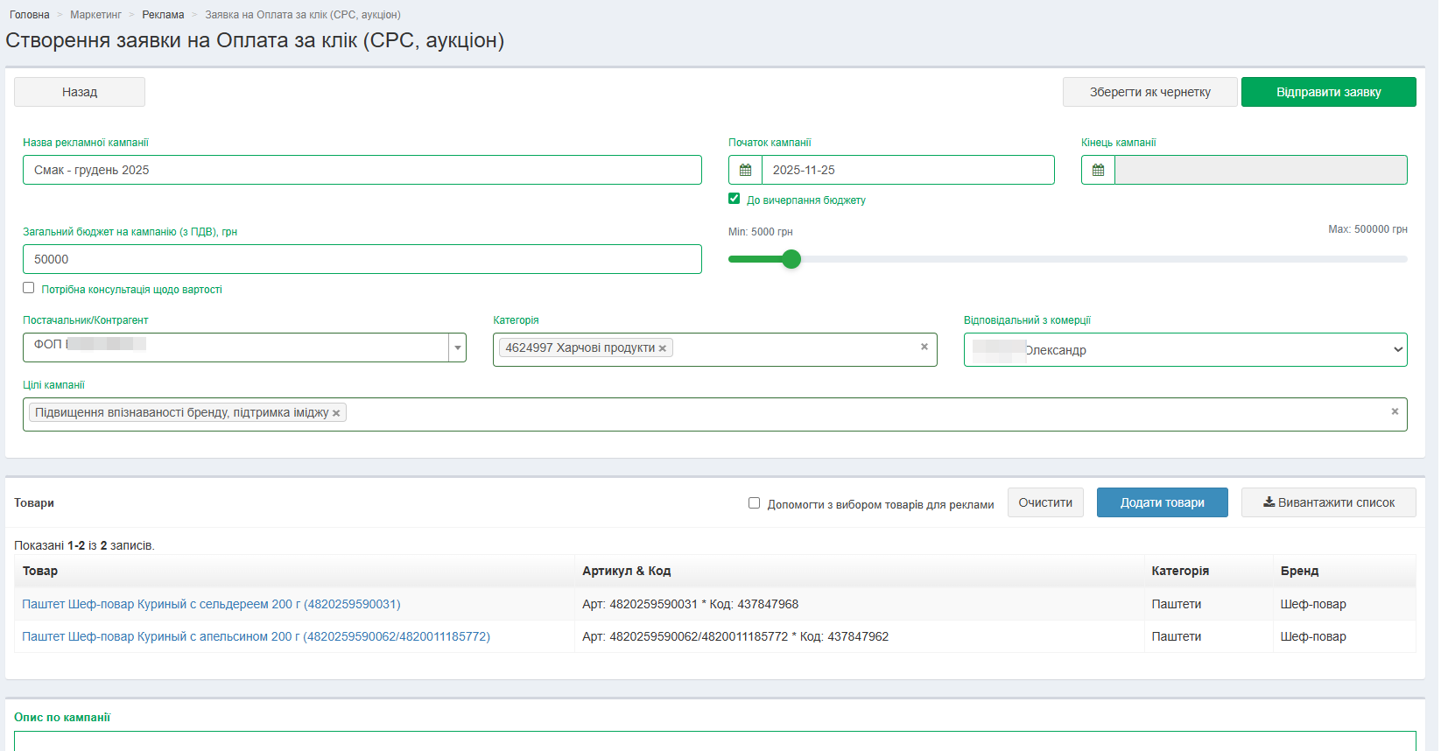Open product 'Паштет Шеф-повар Куриный с сельдереем' link
This screenshot has height=751, width=1441.
(x=211, y=604)
